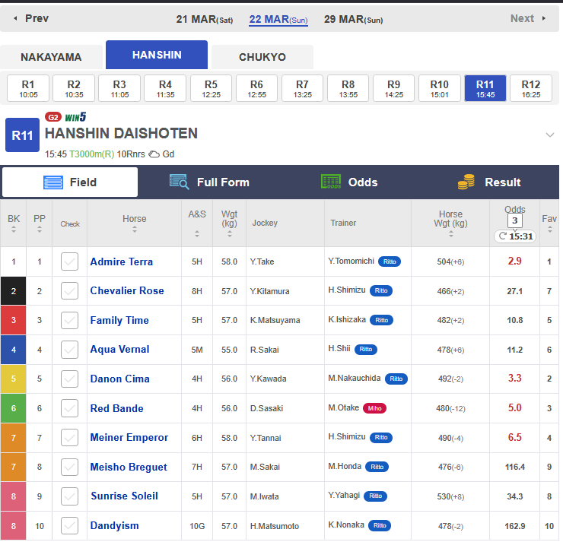
Task: Sort by Wgt (kg) column arrows
Action: (x=230, y=234)
